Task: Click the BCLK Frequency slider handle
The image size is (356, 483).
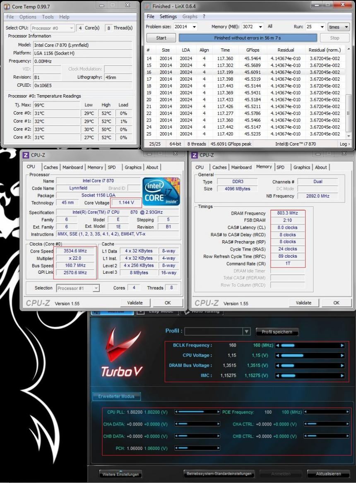Action: point(288,345)
